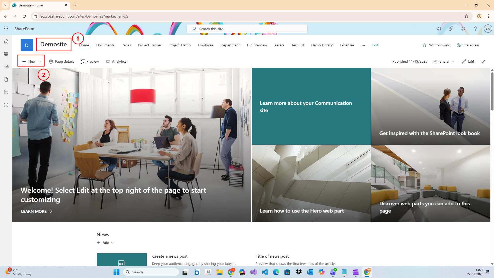Click the Demosite D site logo
This screenshot has width=494, height=278.
pos(27,45)
